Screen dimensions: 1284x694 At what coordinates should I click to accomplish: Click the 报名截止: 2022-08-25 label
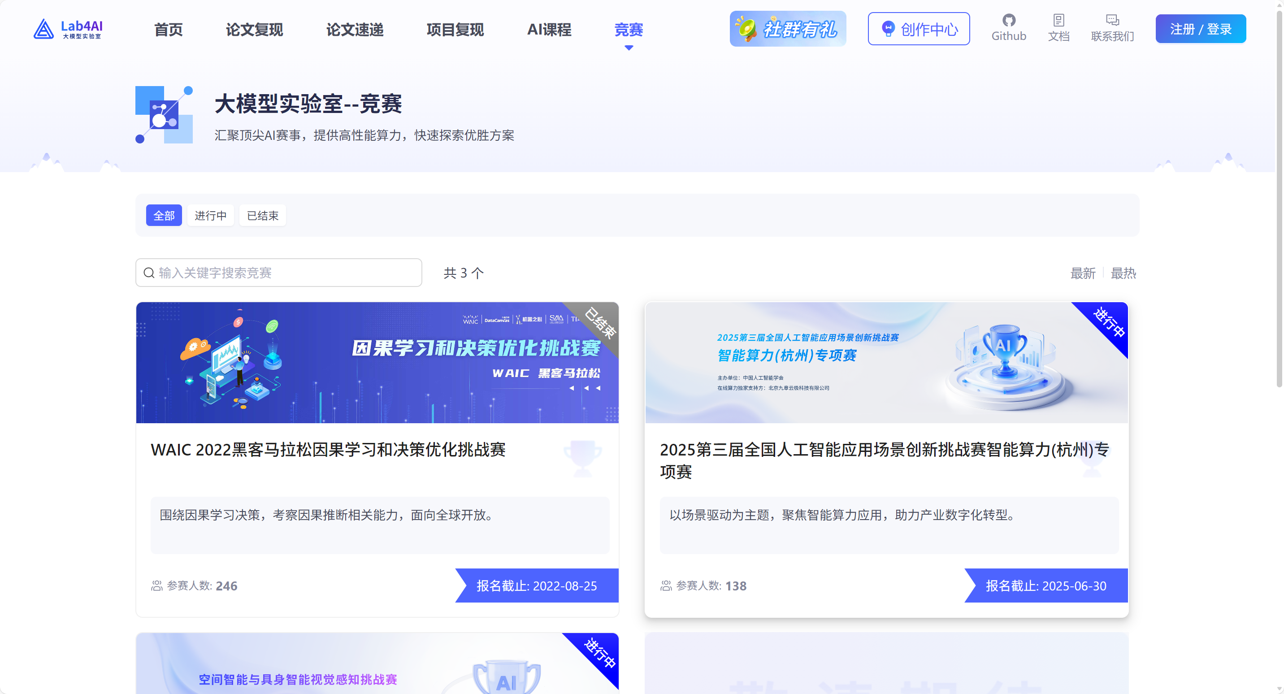click(x=537, y=586)
